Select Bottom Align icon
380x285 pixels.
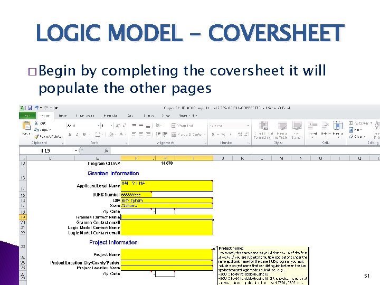coord(148,126)
